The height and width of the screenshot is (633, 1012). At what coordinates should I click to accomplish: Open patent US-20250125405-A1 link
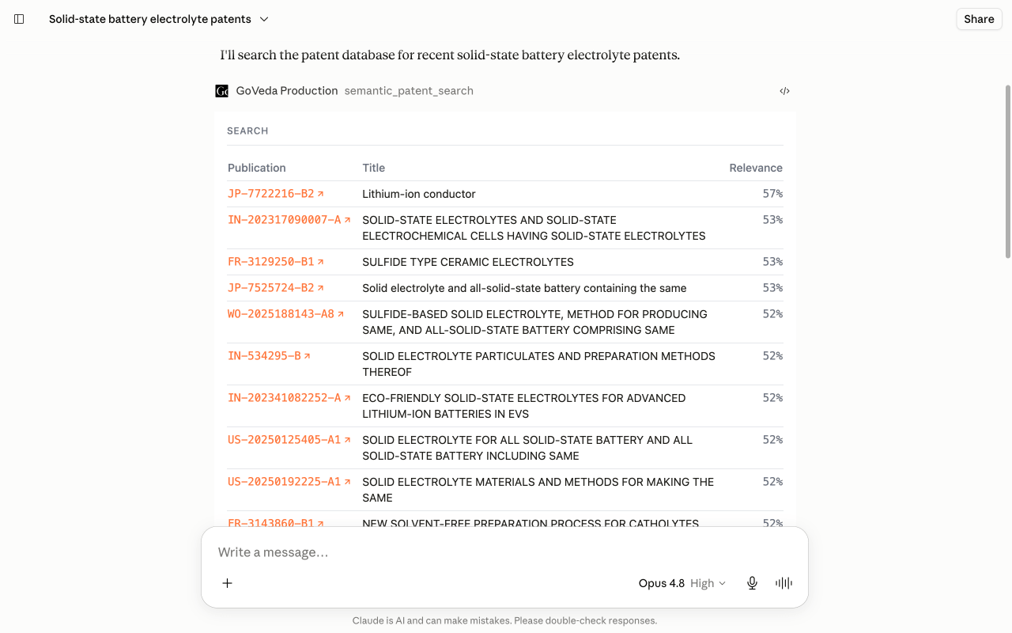pos(284,440)
